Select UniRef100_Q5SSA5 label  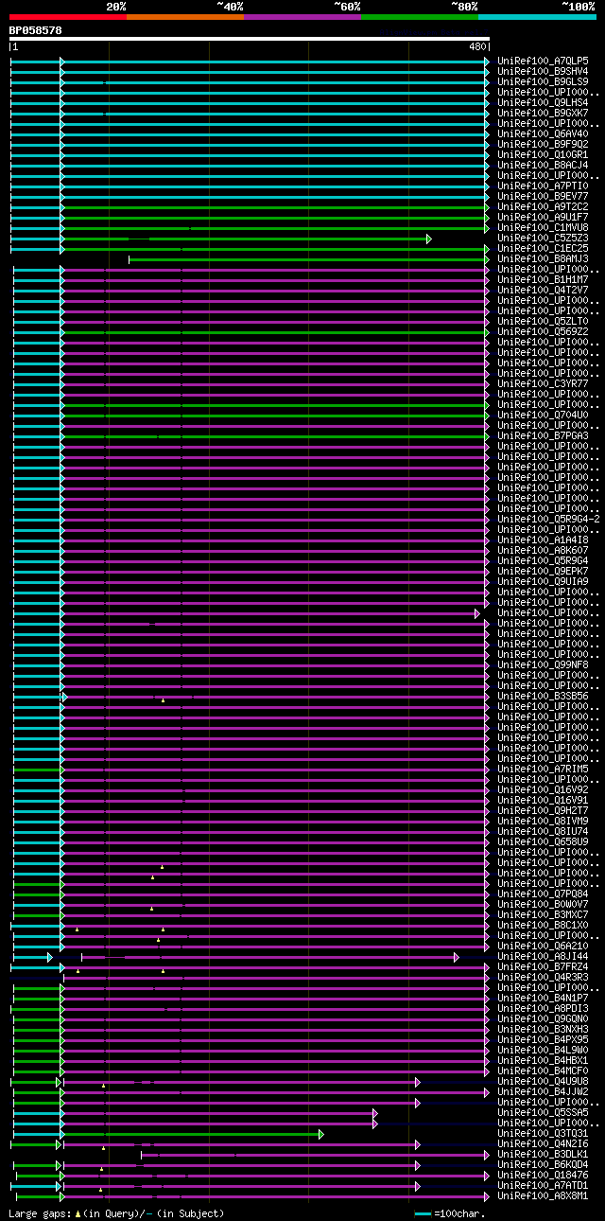point(543,1112)
